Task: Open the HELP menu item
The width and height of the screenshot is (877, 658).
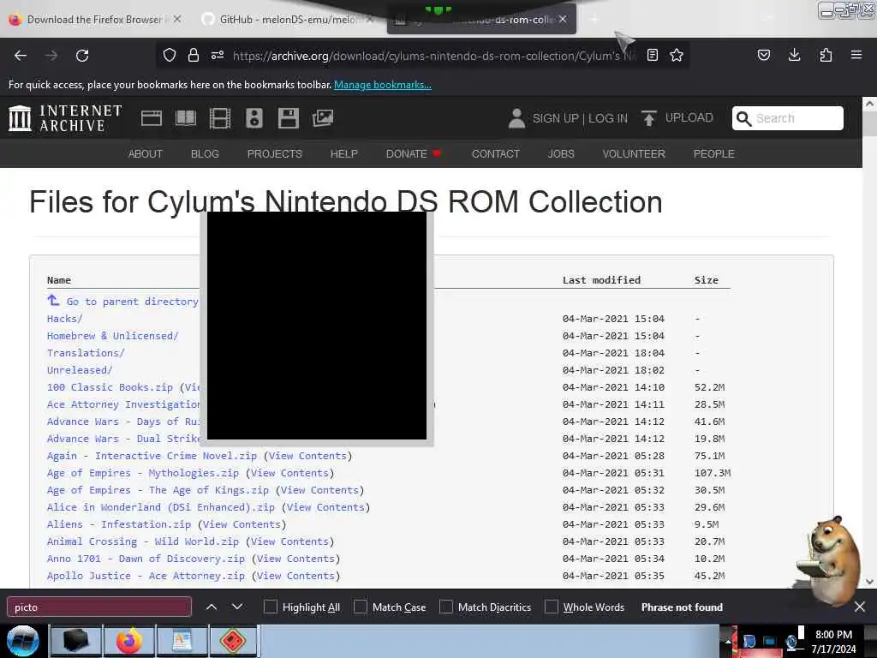Action: [x=344, y=154]
